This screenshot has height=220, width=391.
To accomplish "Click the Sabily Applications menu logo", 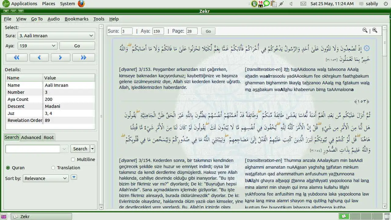I will tap(5, 4).
